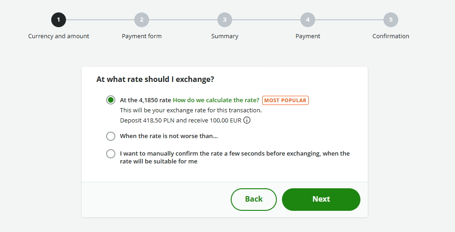Go to the "Payment form" step label

(142, 36)
